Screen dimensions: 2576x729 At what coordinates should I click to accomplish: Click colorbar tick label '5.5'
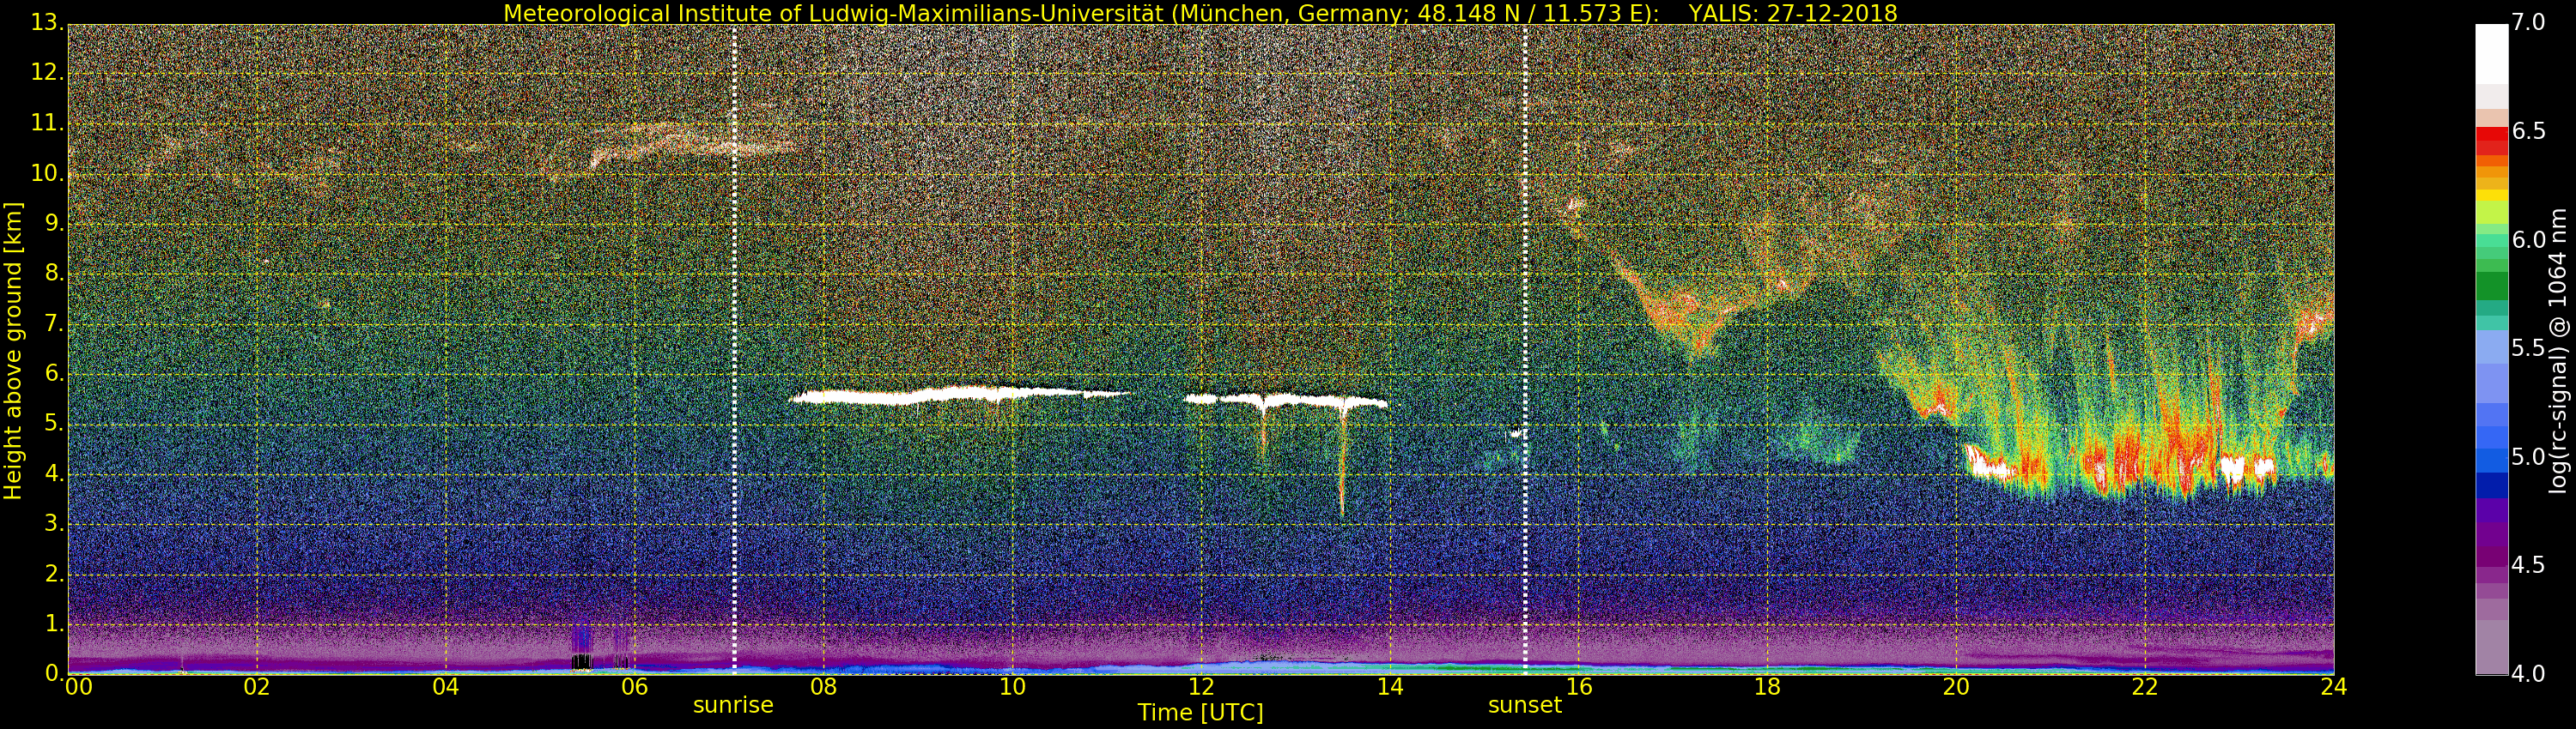coord(2528,348)
